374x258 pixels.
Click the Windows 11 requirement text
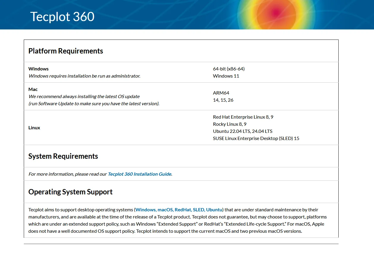coord(226,76)
